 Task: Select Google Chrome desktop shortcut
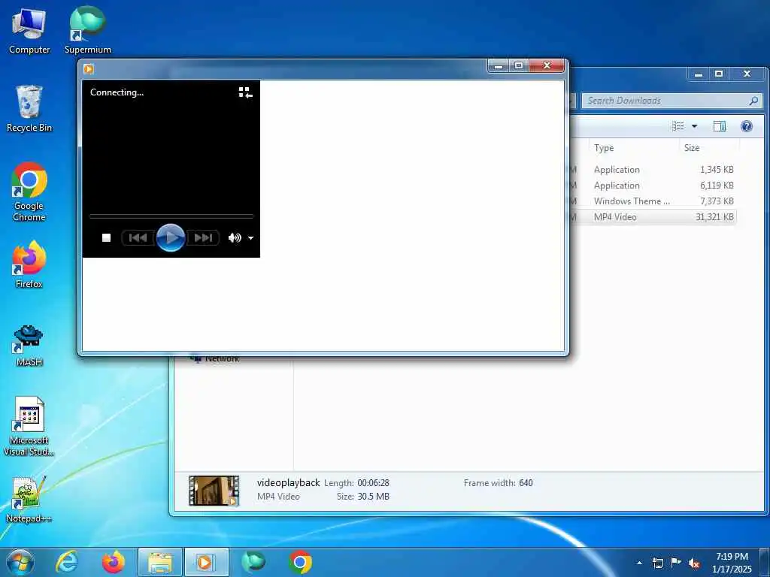pyautogui.click(x=29, y=192)
